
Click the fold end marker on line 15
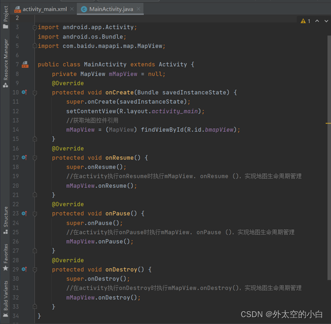[35, 139]
